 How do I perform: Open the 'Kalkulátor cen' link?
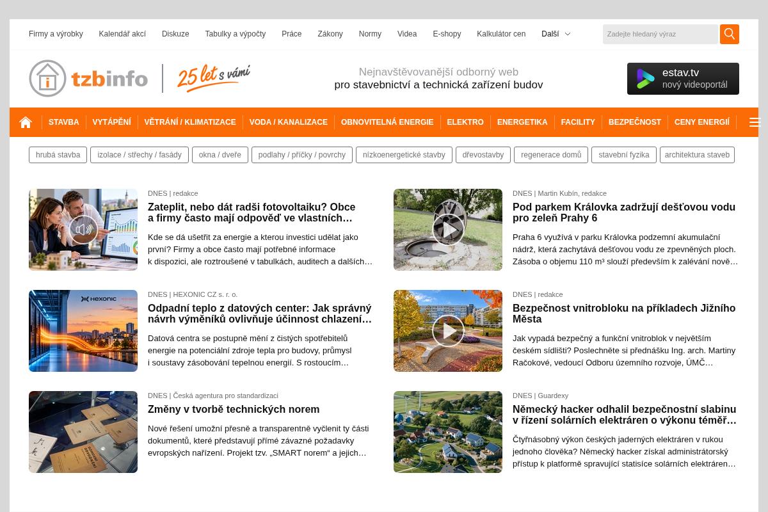pos(501,34)
